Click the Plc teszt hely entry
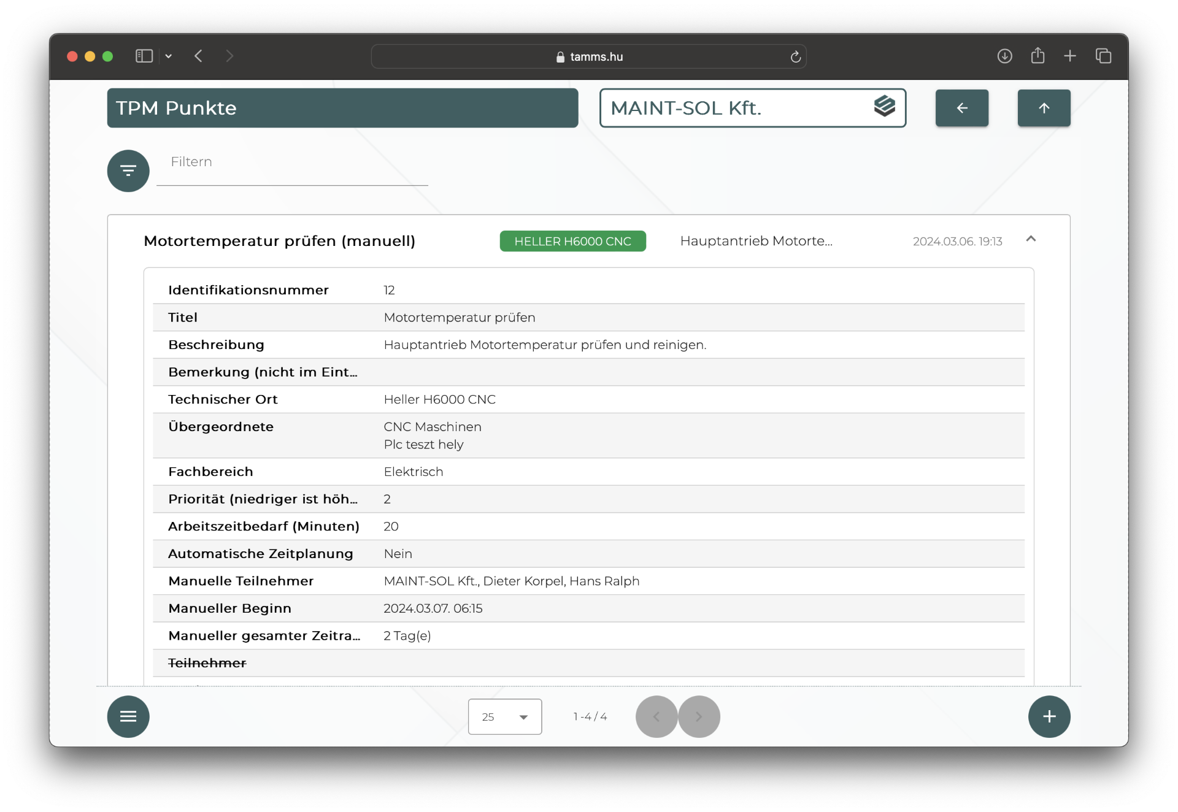1178x812 pixels. (x=423, y=445)
